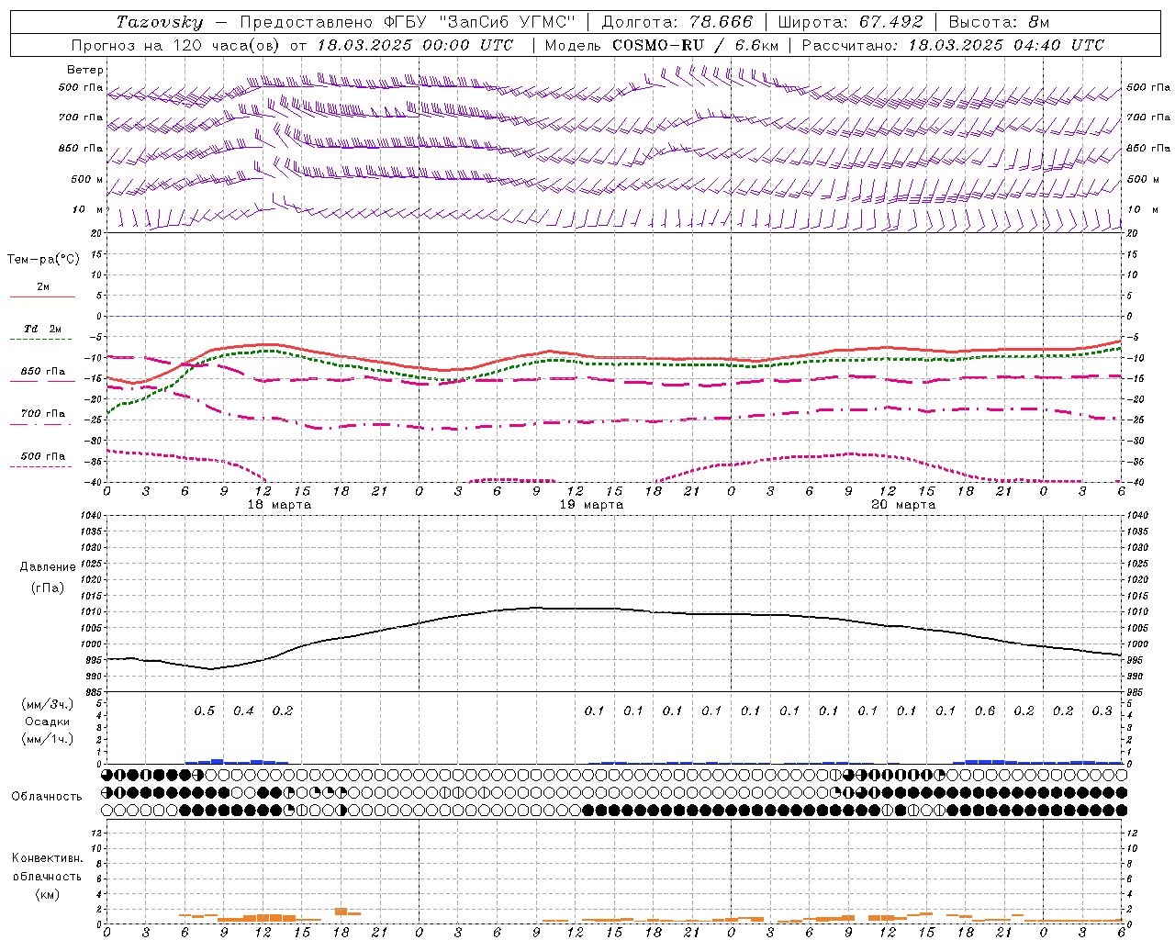This screenshot has height=940, width=1175.
Task: Click the red line sample under 2м legend
Action: click(x=42, y=297)
